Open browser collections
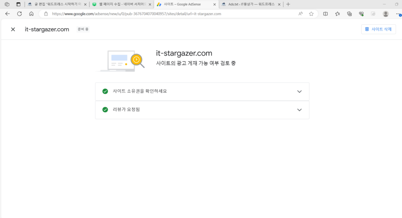The height and width of the screenshot is (218, 402). pos(349,14)
